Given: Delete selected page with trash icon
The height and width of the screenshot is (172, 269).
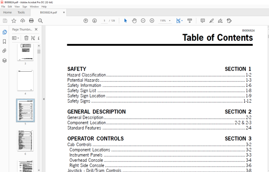Looking at the screenshot, I should click(26, 38).
